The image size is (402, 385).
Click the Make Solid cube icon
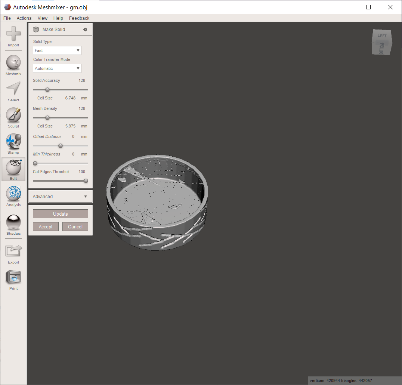[x=36, y=30]
